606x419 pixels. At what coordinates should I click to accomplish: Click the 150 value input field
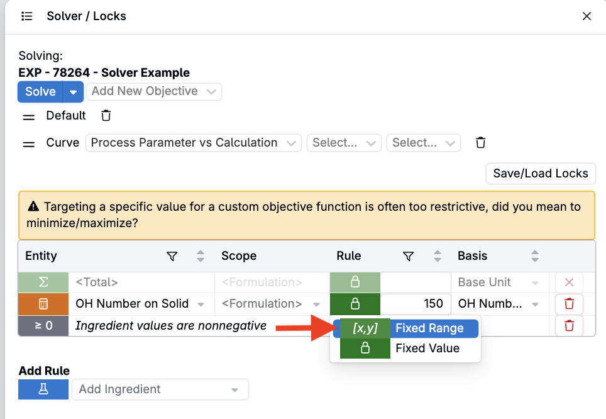coord(416,304)
